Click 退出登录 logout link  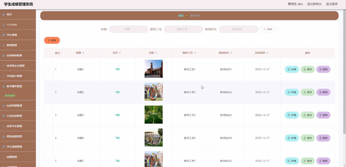click(x=332, y=4)
